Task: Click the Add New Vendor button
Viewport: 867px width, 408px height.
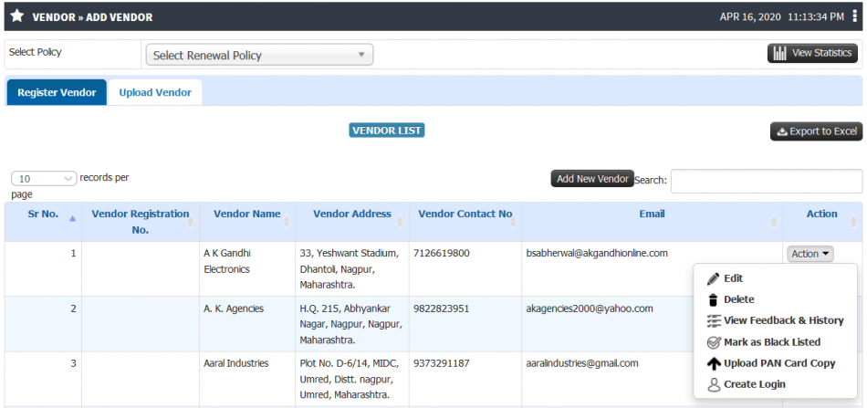Action: coord(592,179)
